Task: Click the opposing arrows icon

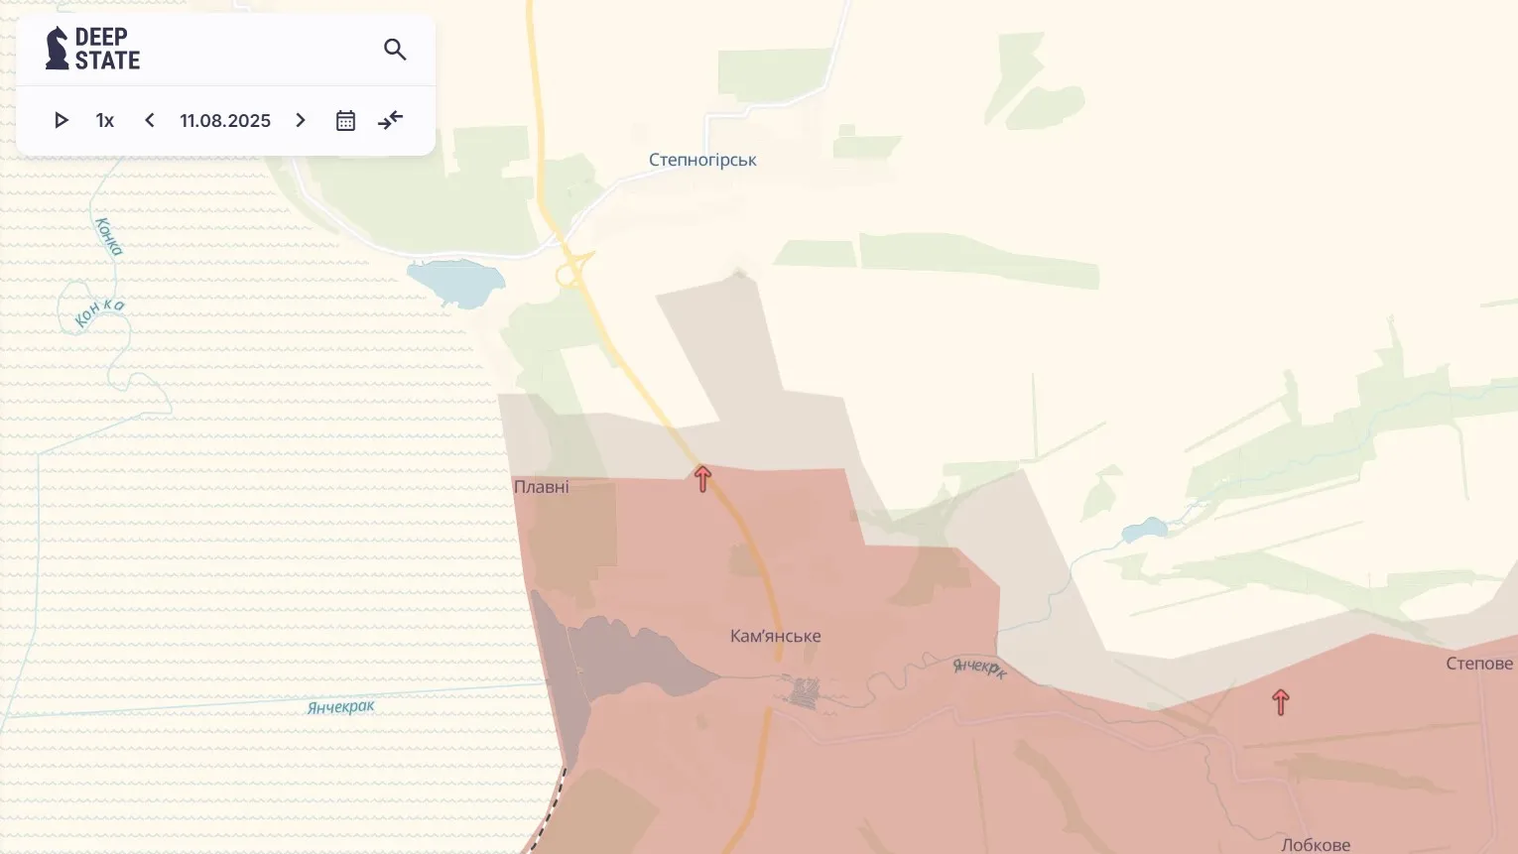Action: (391, 120)
